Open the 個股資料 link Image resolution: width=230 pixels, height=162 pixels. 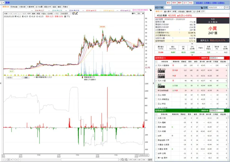click(199, 3)
